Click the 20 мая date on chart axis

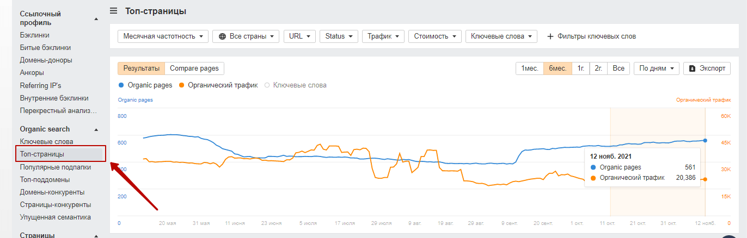[168, 223]
